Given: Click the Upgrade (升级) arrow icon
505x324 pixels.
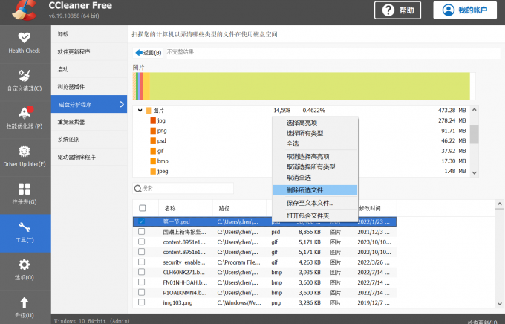Looking at the screenshot, I should click(25, 302).
